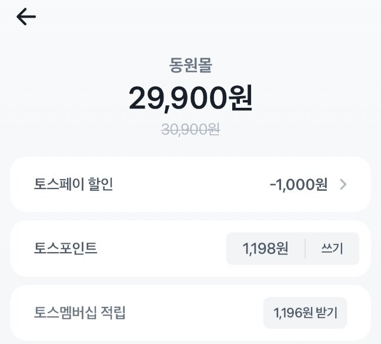381x344 pixels.
Task: Click the 토스포인트 label text
Action: point(66,249)
